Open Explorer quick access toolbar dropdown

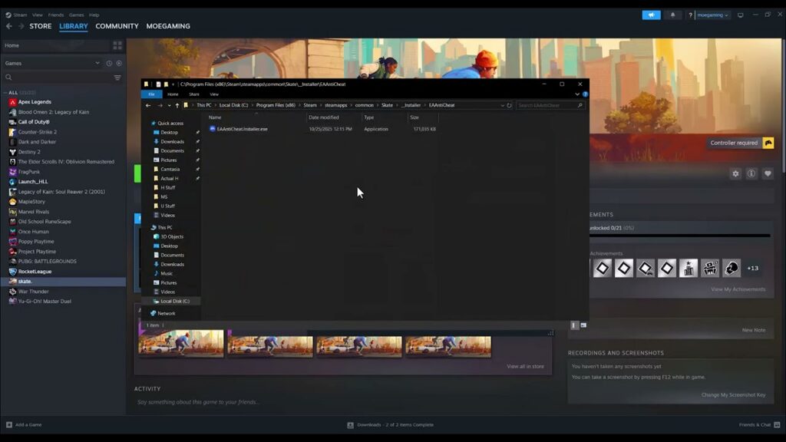173,84
